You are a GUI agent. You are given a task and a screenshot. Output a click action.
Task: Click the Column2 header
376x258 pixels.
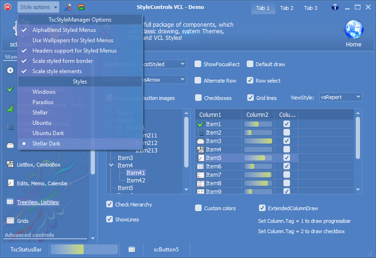[x=258, y=114]
